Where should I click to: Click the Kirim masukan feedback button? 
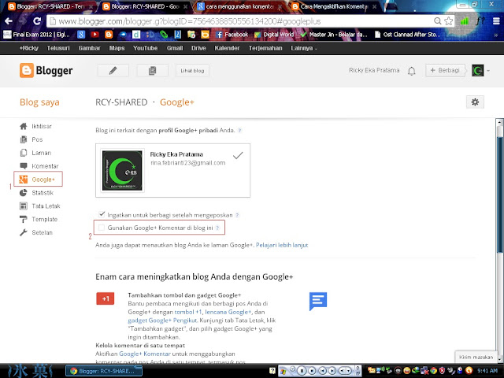[476, 357]
